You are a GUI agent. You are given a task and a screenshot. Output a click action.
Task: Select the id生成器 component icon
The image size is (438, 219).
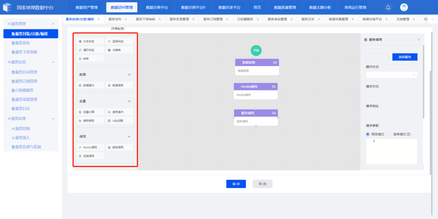(x=109, y=121)
